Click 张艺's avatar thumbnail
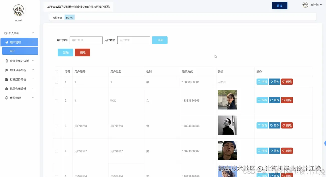 [x=227, y=100]
